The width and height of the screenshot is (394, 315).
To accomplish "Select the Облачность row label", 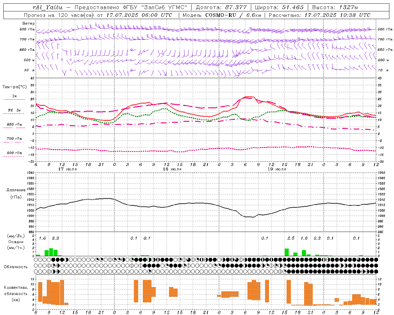I will click(16, 267).
